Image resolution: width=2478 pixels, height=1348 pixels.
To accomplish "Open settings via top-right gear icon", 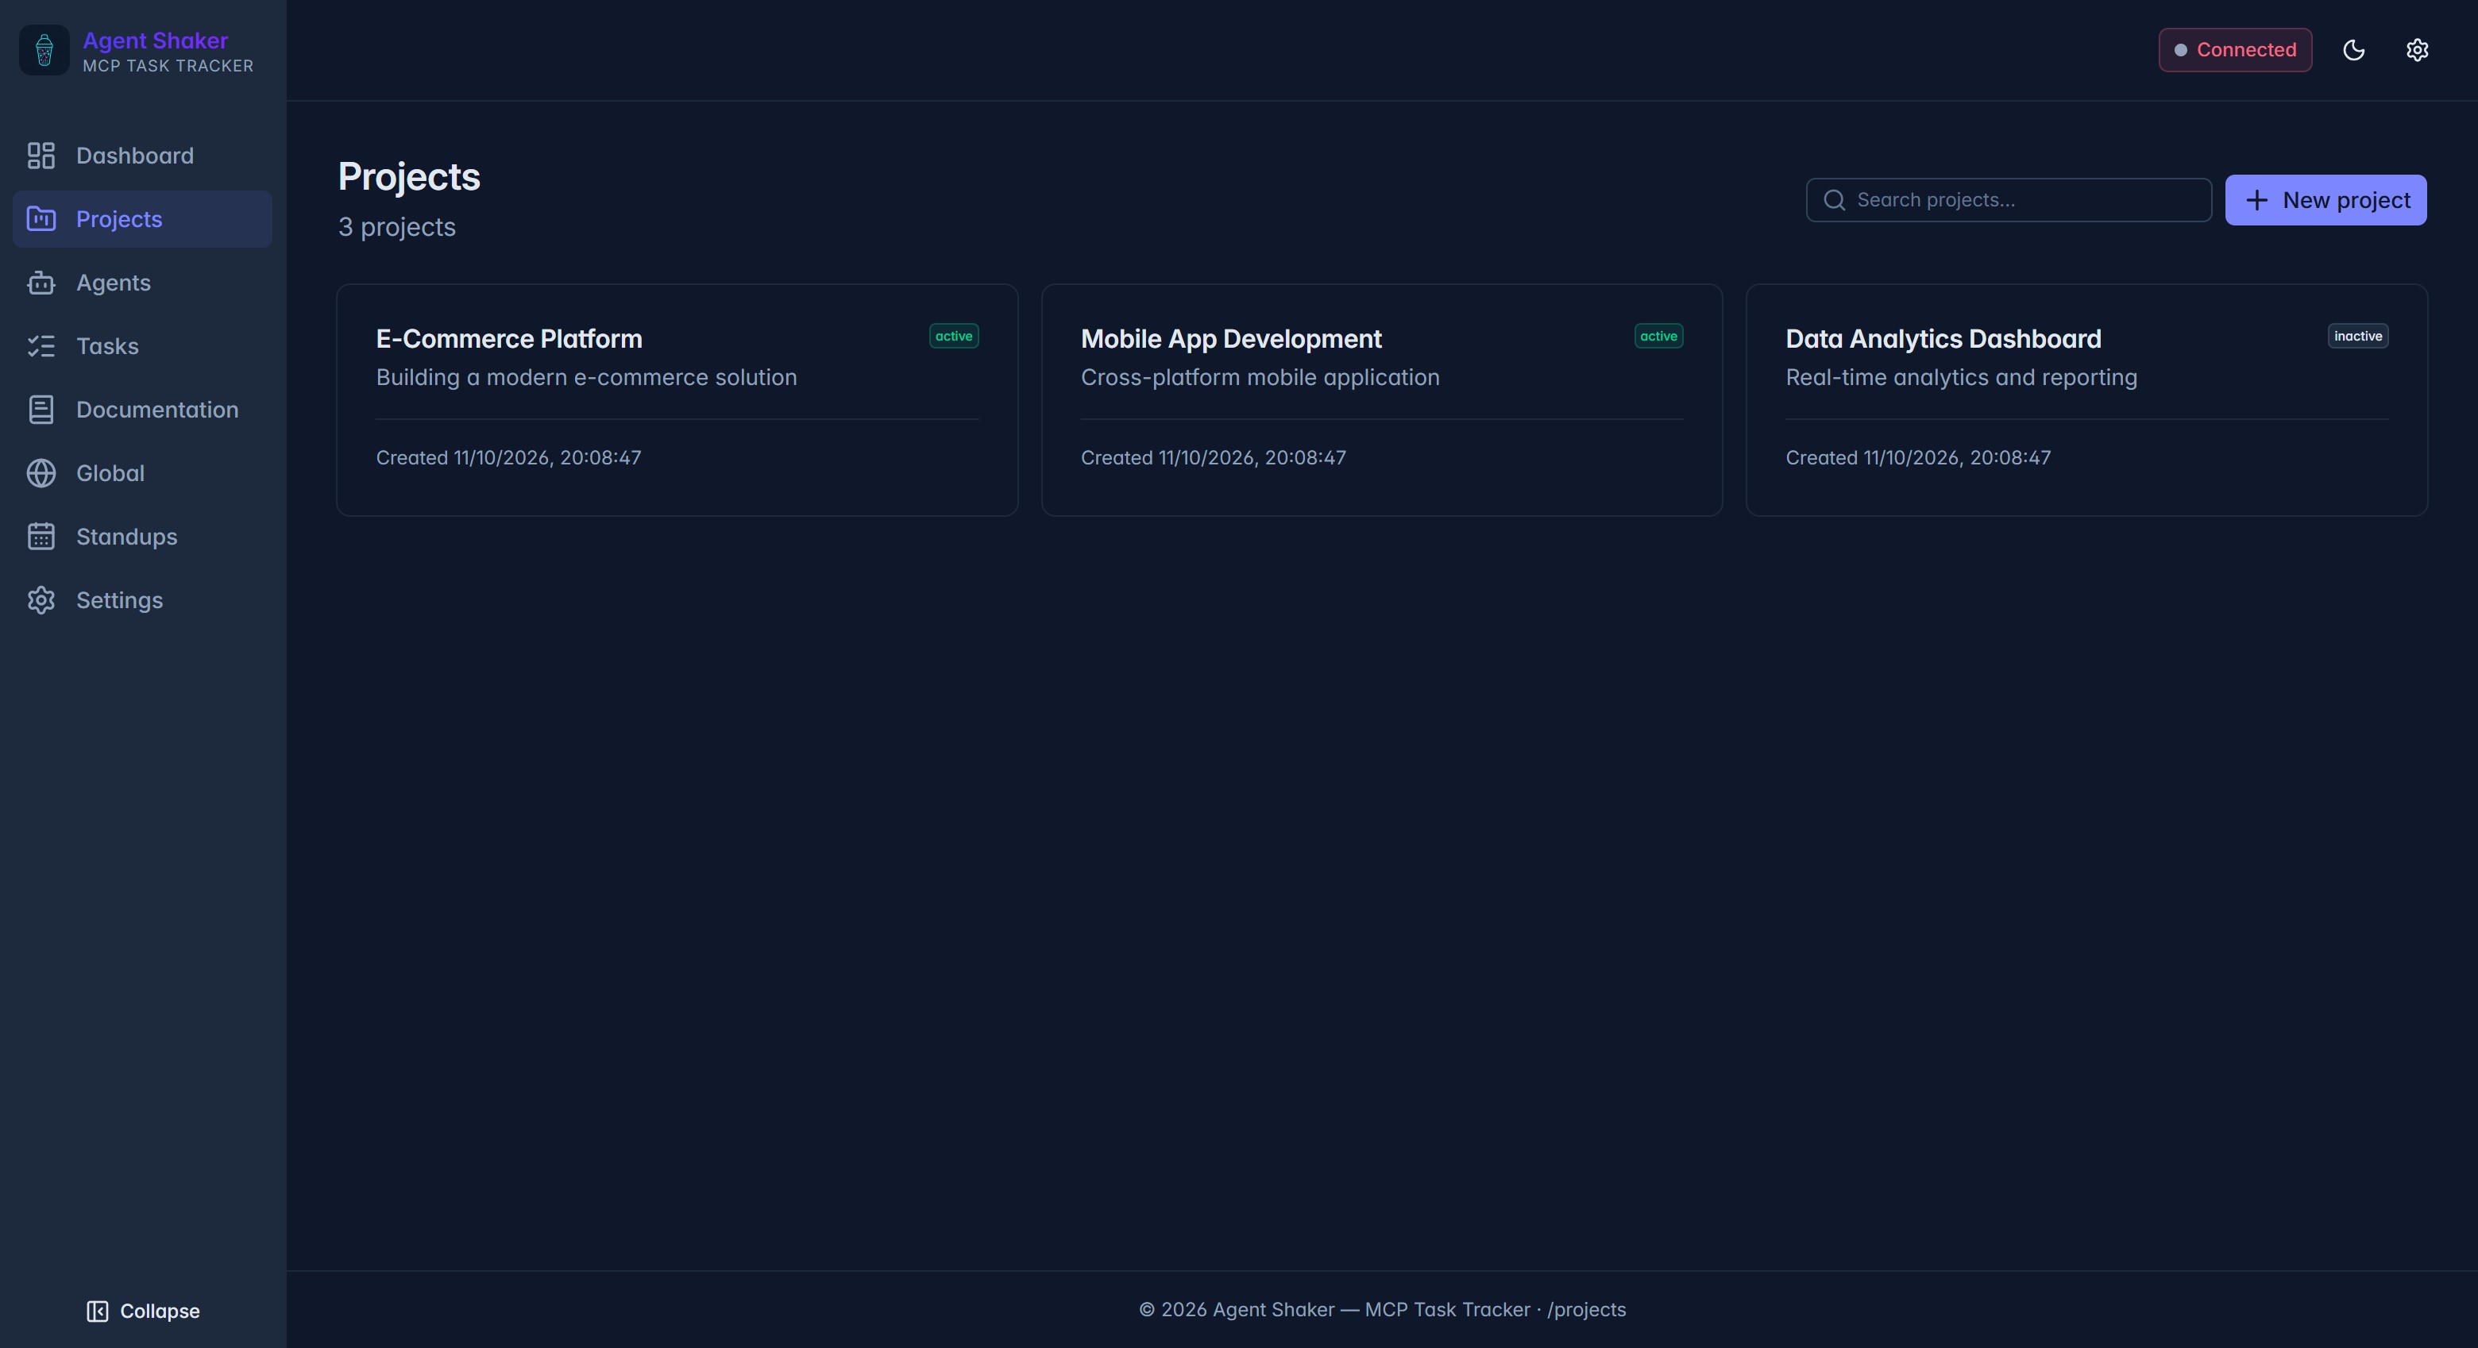I will click(2416, 50).
